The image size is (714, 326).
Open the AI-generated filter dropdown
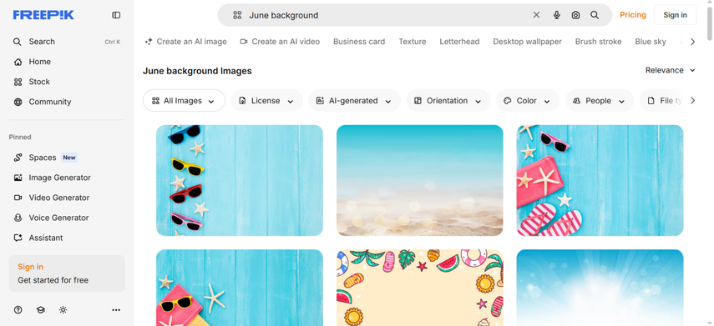tap(354, 101)
